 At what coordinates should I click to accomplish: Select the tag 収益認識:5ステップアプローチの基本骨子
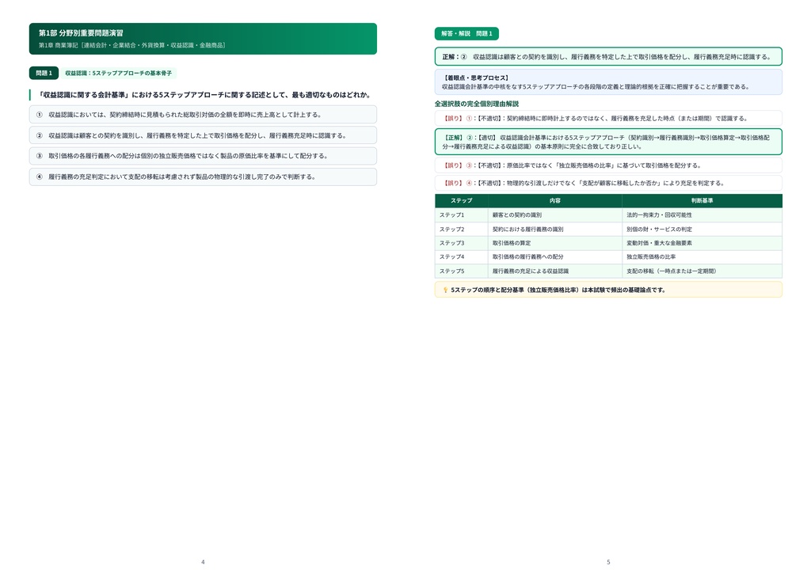coord(119,73)
